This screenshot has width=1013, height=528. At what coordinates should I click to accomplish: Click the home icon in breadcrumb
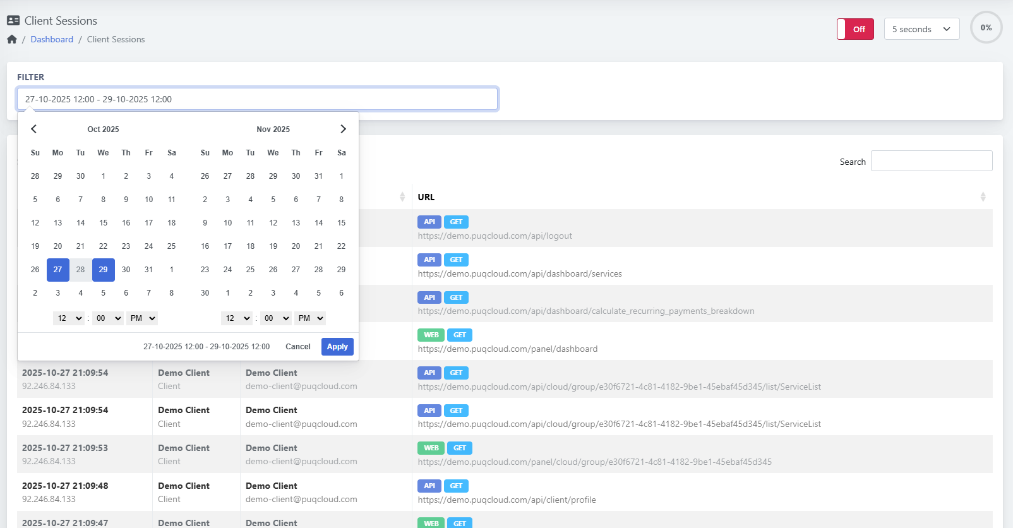(12, 39)
